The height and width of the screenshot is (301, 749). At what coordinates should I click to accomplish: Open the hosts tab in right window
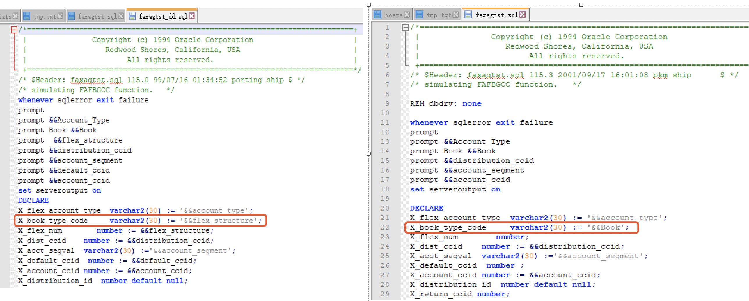[392, 15]
